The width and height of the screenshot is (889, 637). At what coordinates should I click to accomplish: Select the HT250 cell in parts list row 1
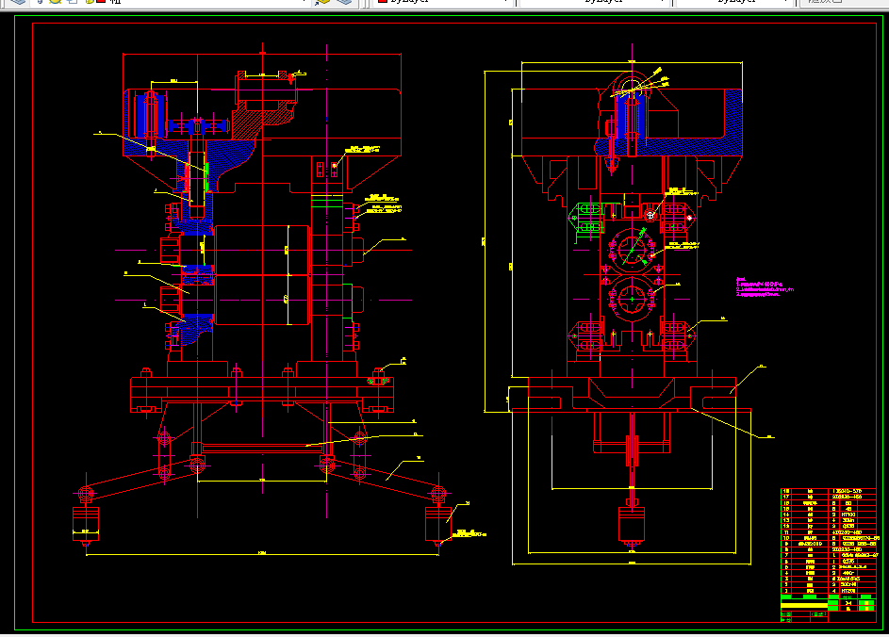(x=848, y=591)
